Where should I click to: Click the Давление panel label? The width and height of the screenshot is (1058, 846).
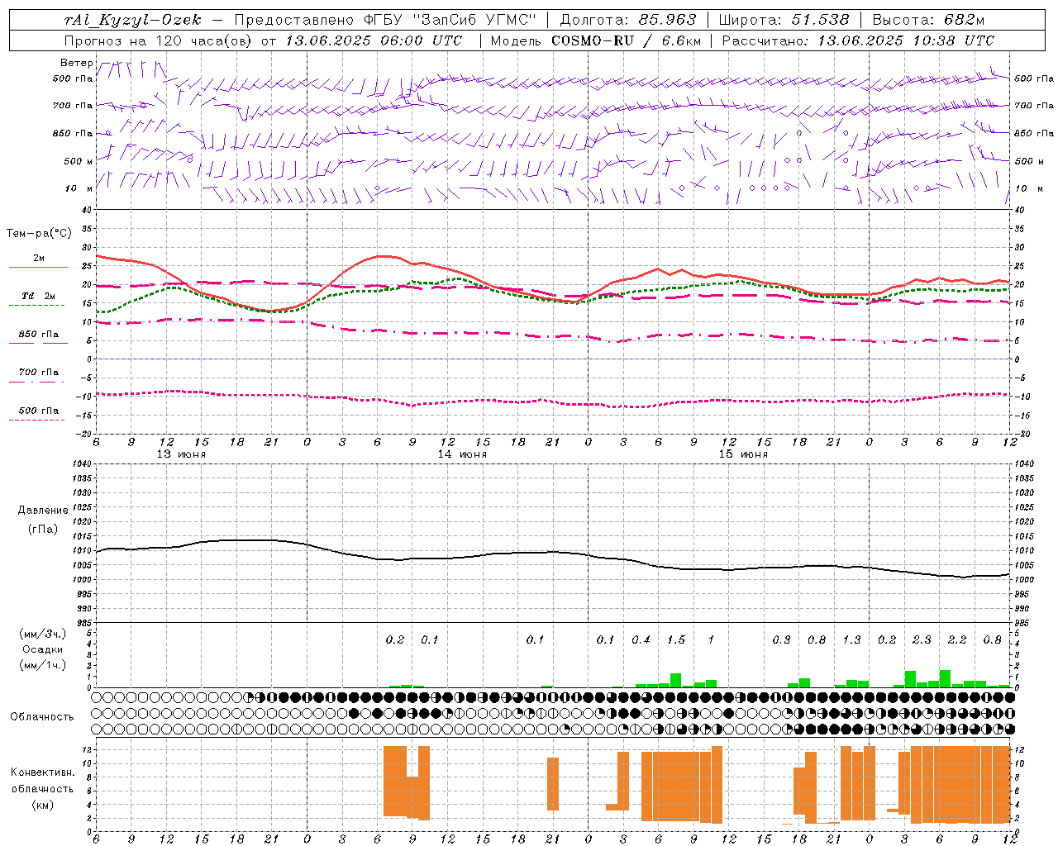pos(43,510)
